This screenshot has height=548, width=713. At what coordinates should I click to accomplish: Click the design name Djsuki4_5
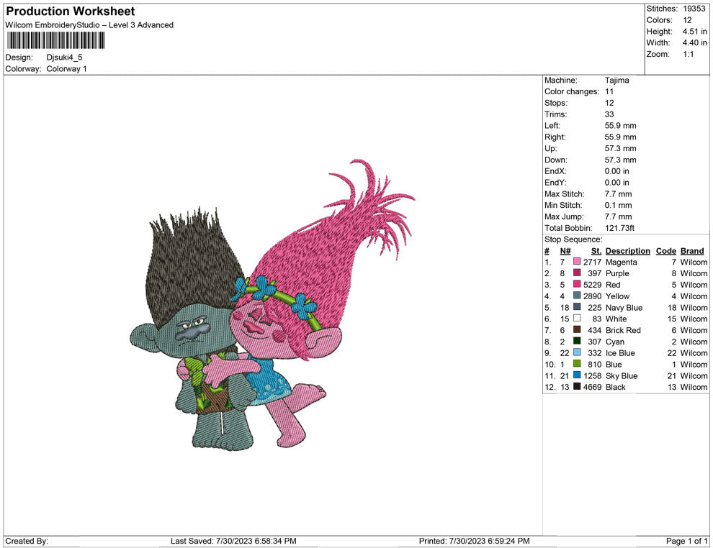[x=65, y=58]
